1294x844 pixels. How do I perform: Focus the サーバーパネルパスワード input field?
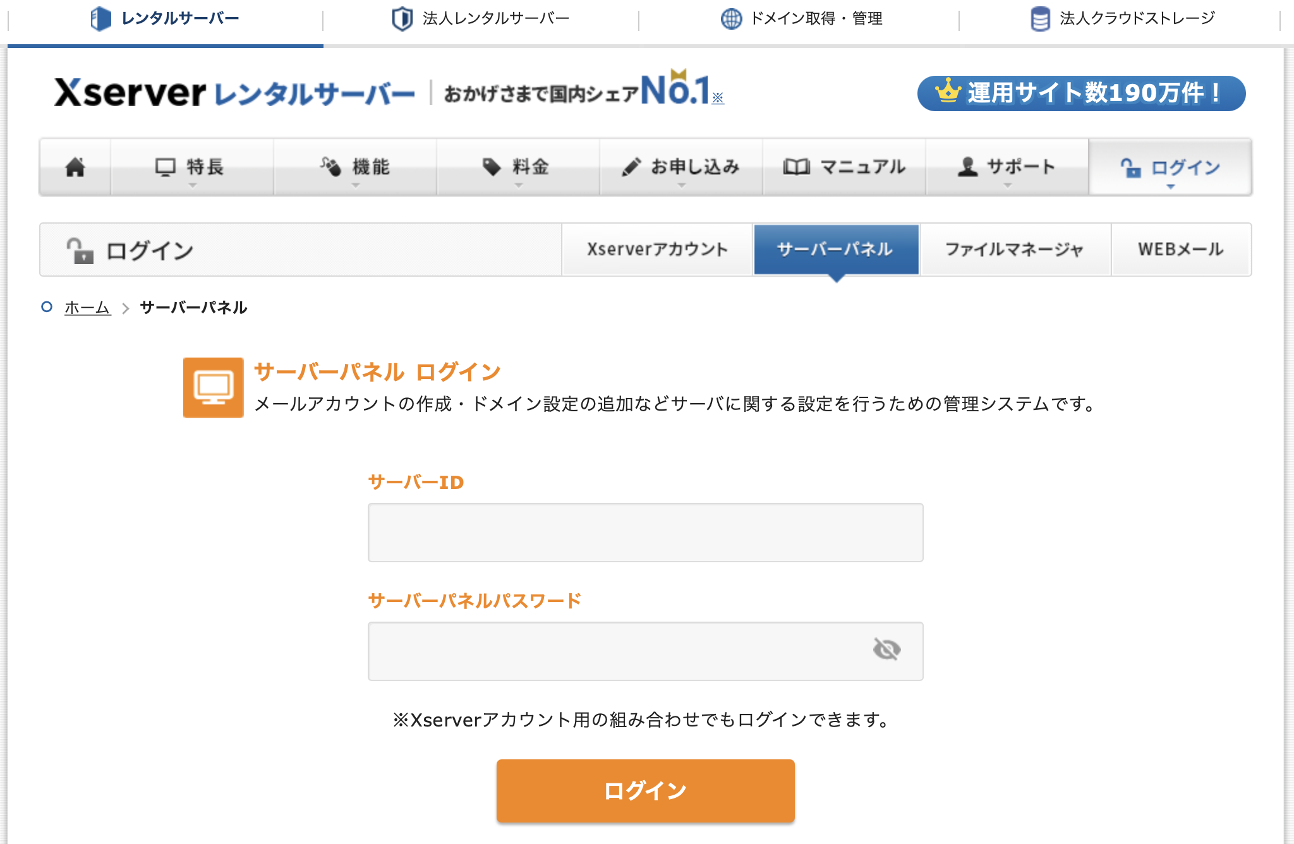coord(645,651)
